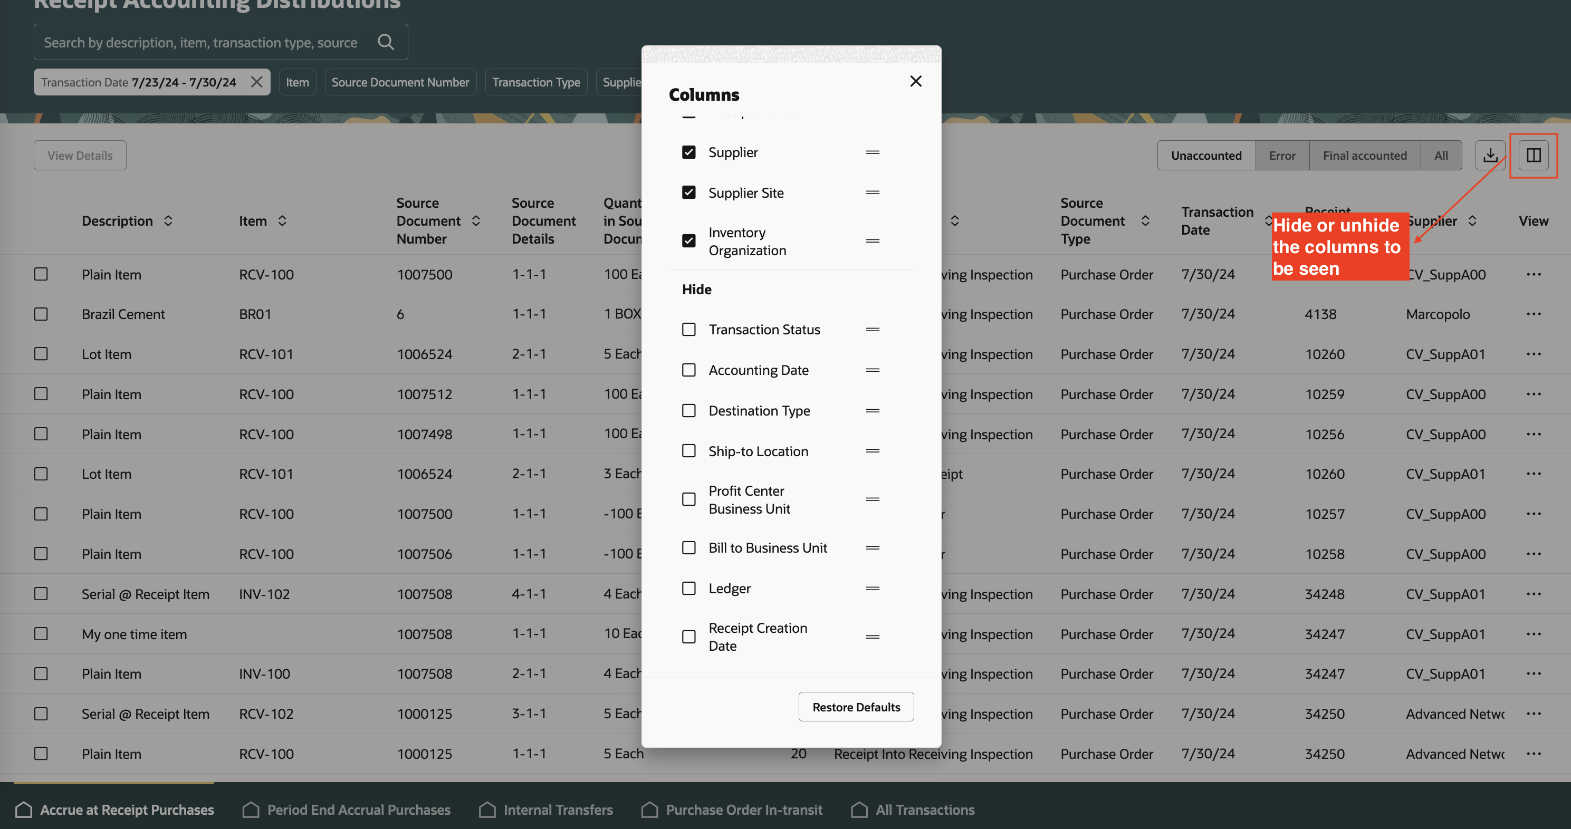Viewport: 1571px width, 829px height.
Task: Click source document number 1007512
Action: (x=425, y=394)
